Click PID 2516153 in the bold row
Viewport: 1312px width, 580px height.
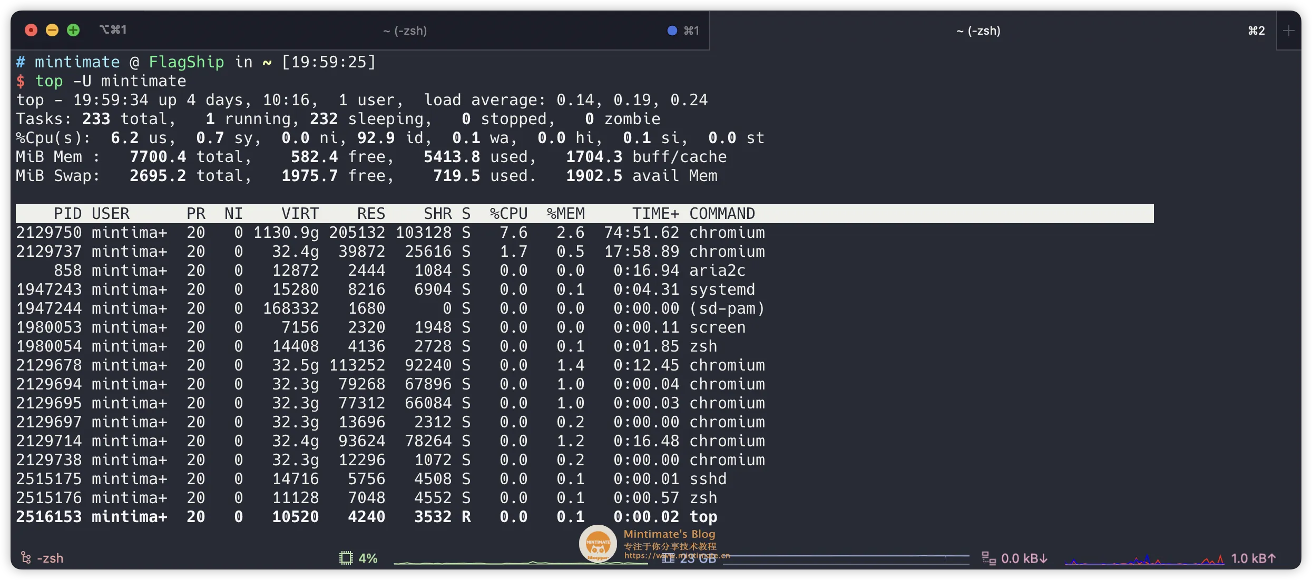(x=49, y=517)
